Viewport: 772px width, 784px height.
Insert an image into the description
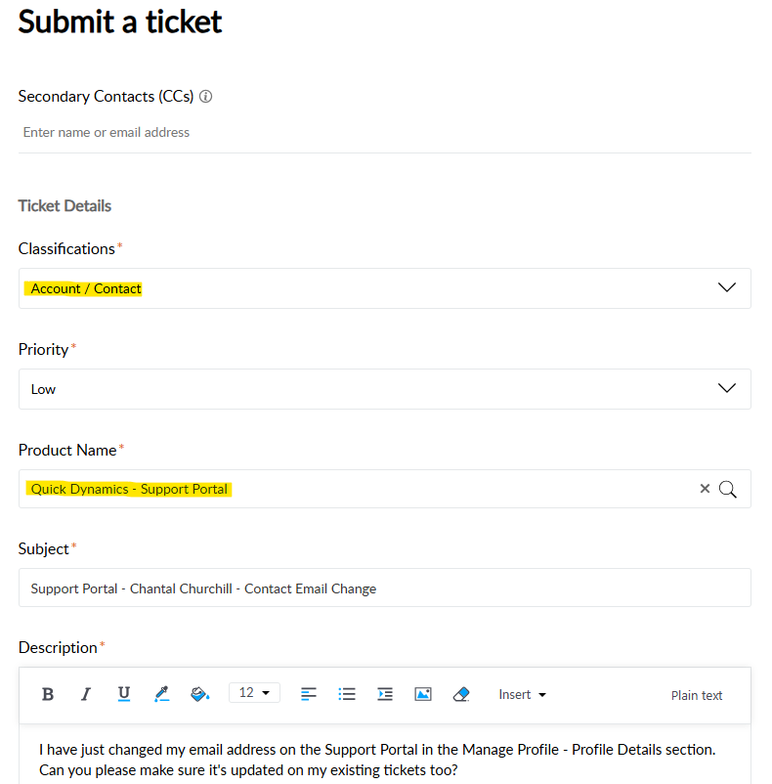pyautogui.click(x=423, y=694)
